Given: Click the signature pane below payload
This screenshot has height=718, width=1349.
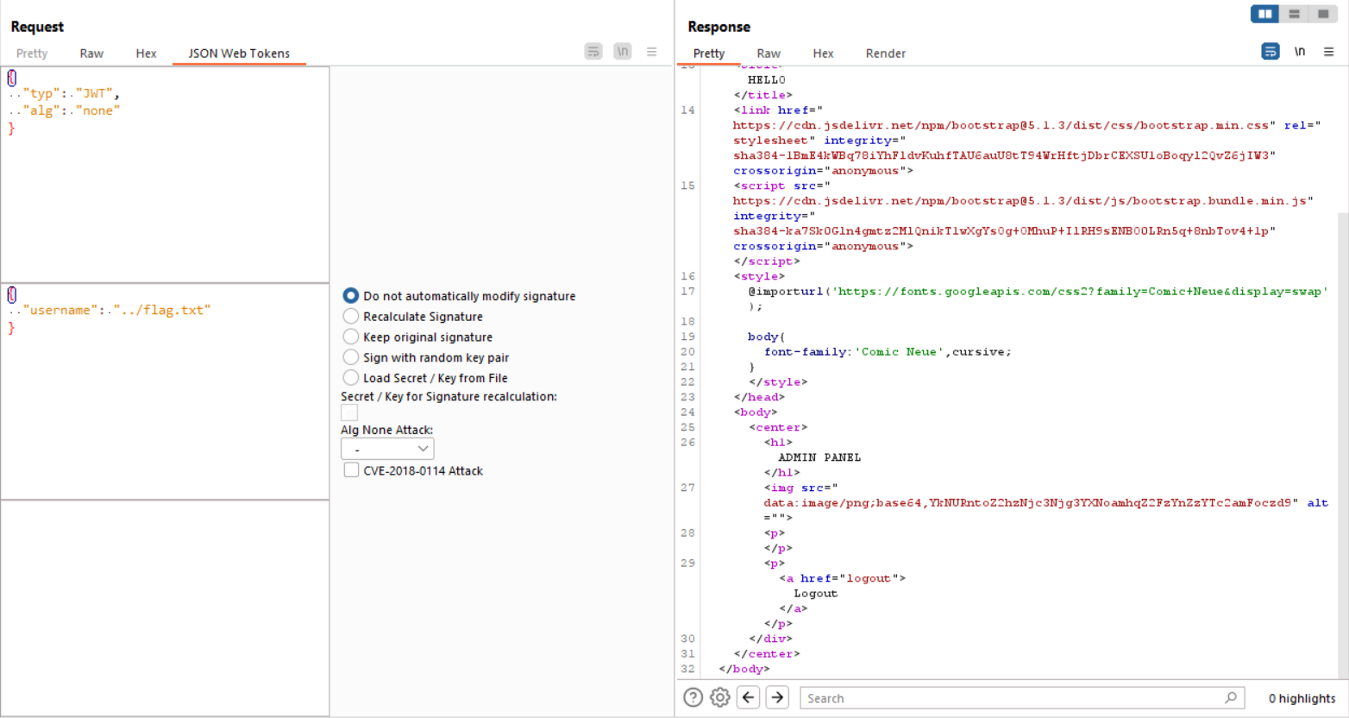Looking at the screenshot, I should 165,608.
